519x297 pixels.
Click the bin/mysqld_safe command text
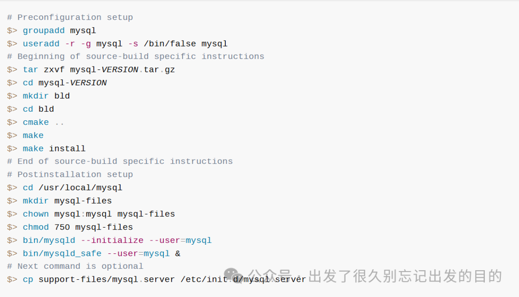point(62,253)
